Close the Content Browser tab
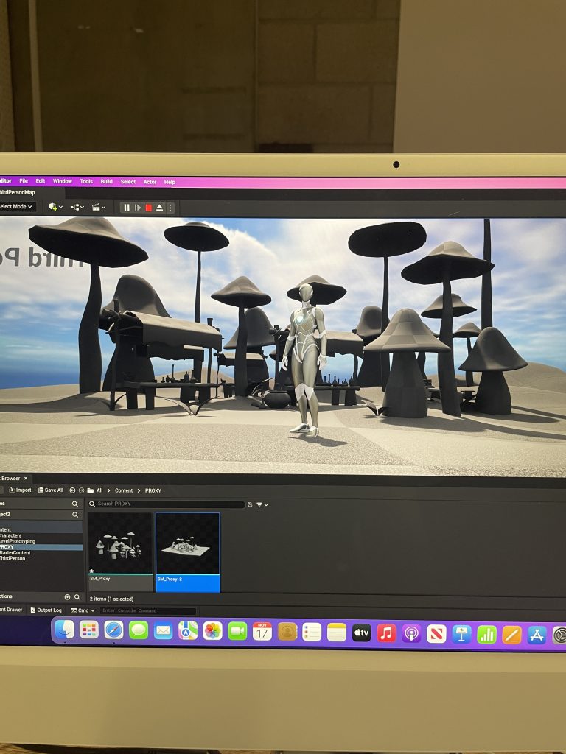 coord(26,479)
